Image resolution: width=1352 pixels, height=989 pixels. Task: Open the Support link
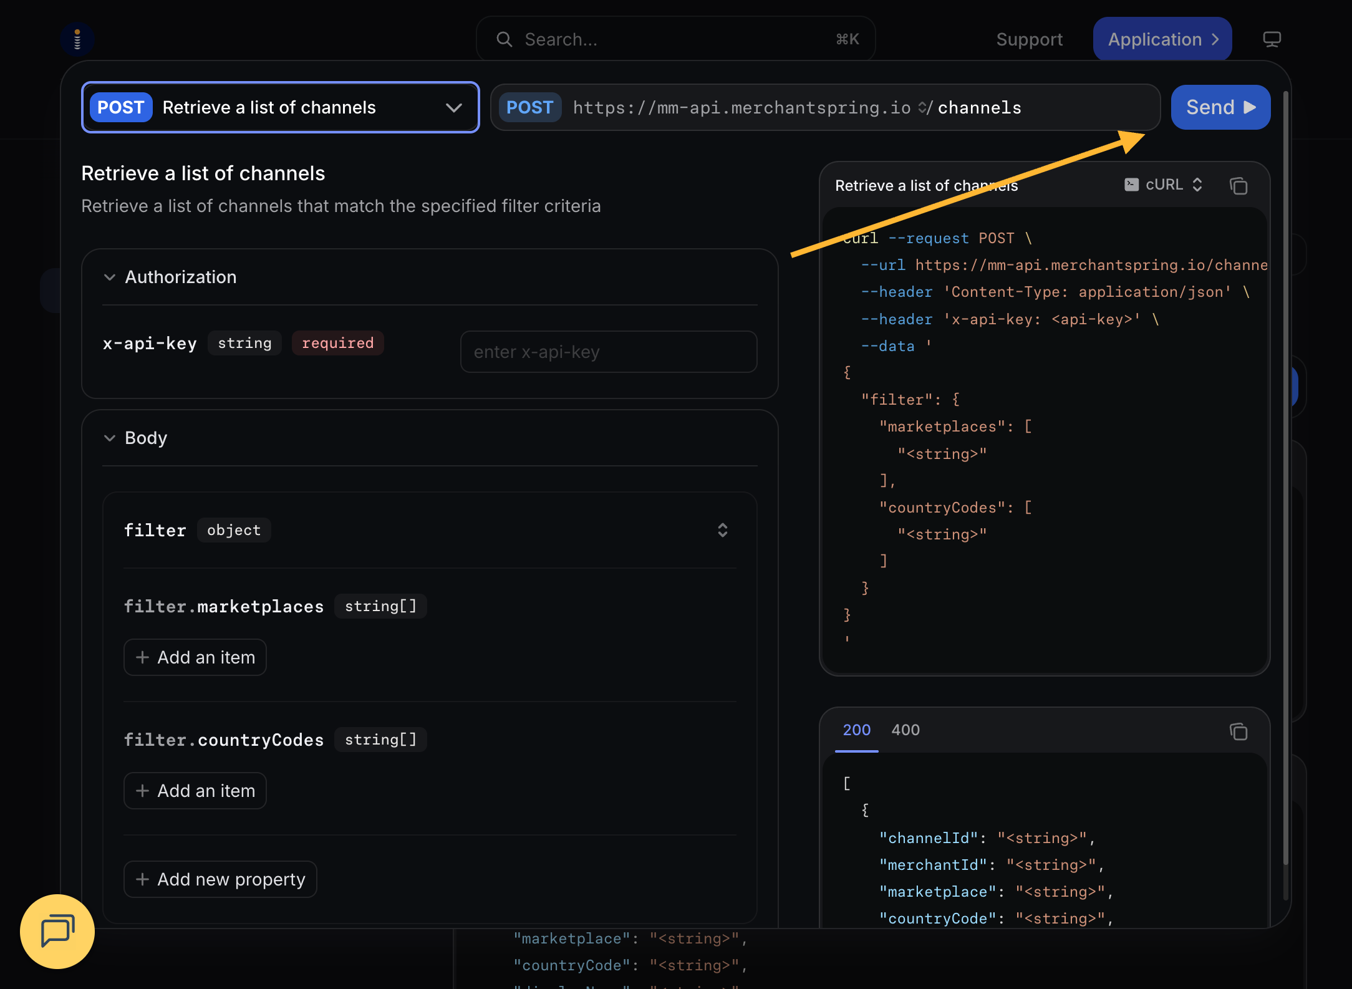click(1030, 39)
